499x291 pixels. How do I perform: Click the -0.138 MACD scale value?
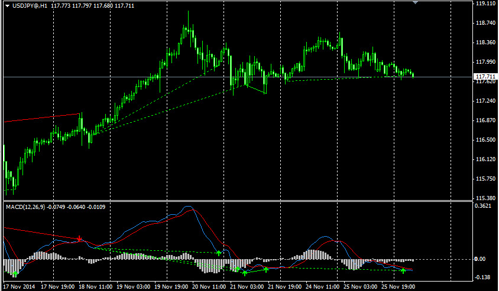coord(483,277)
